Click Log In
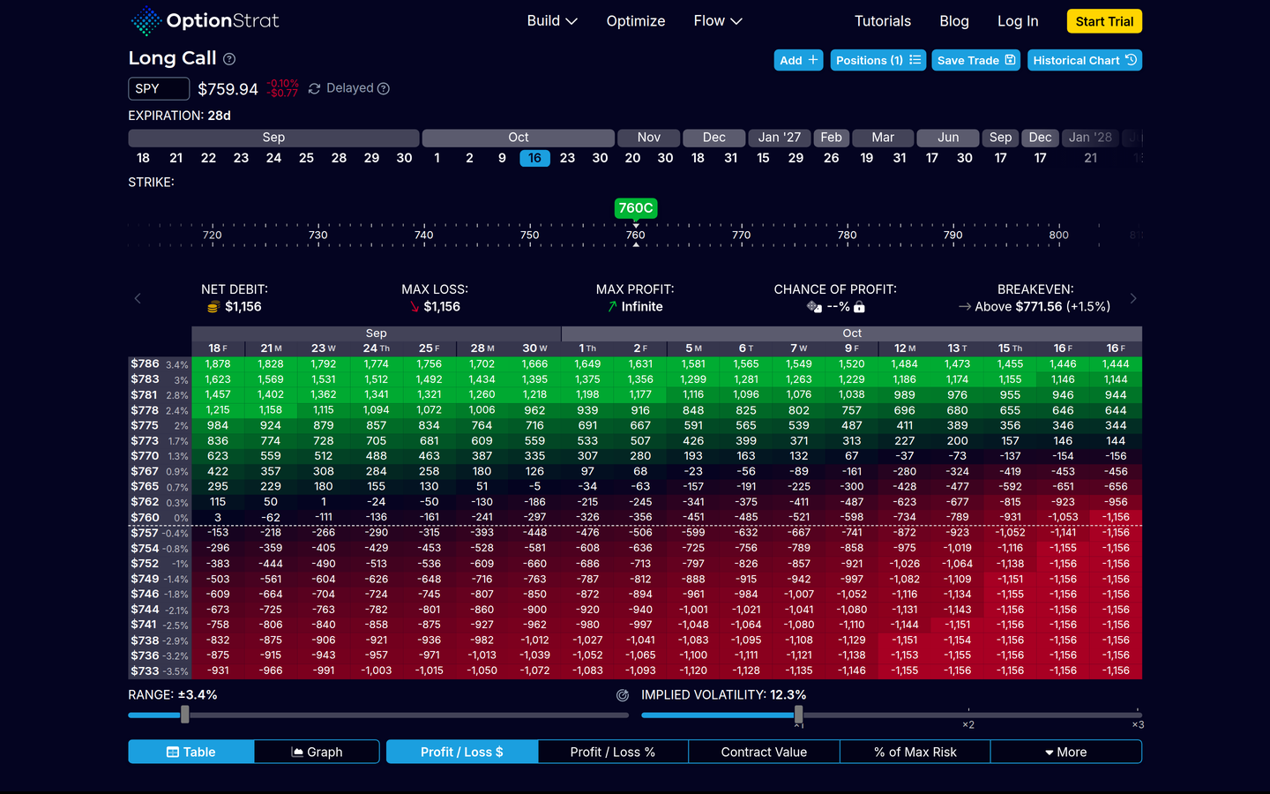 coord(1018,21)
